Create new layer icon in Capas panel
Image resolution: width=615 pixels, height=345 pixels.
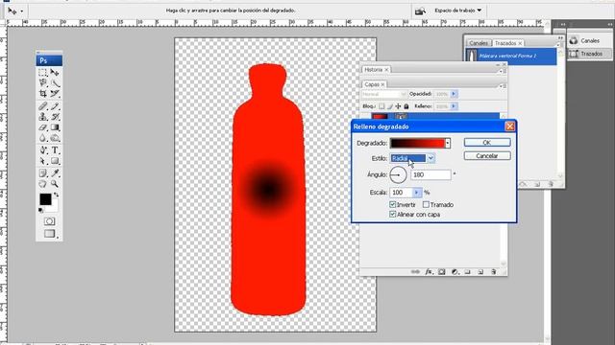[x=480, y=271]
